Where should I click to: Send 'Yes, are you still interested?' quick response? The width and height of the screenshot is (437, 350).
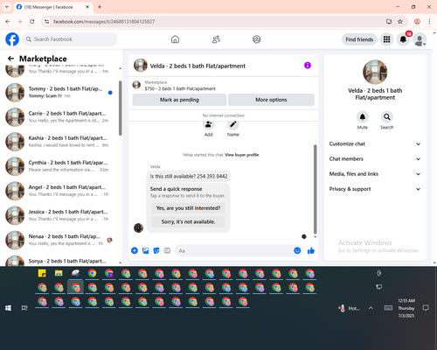(x=188, y=208)
